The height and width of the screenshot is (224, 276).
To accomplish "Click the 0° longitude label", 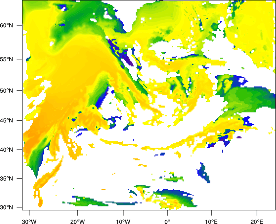I will (167, 222).
